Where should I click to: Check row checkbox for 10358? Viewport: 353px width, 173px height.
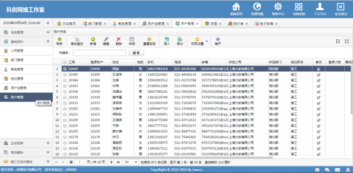pos(65,92)
